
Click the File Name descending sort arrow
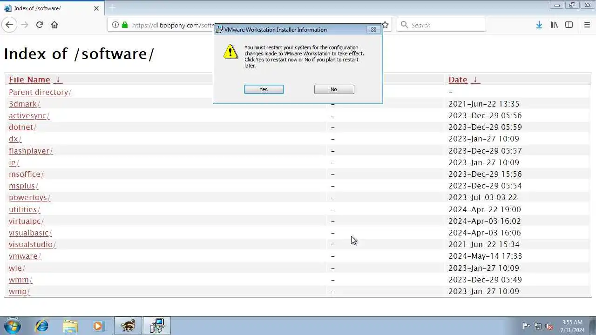pos(58,80)
